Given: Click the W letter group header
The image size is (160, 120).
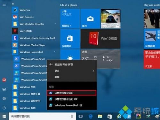Looking at the screenshot, I should pyautogui.click(x=13, y=4).
